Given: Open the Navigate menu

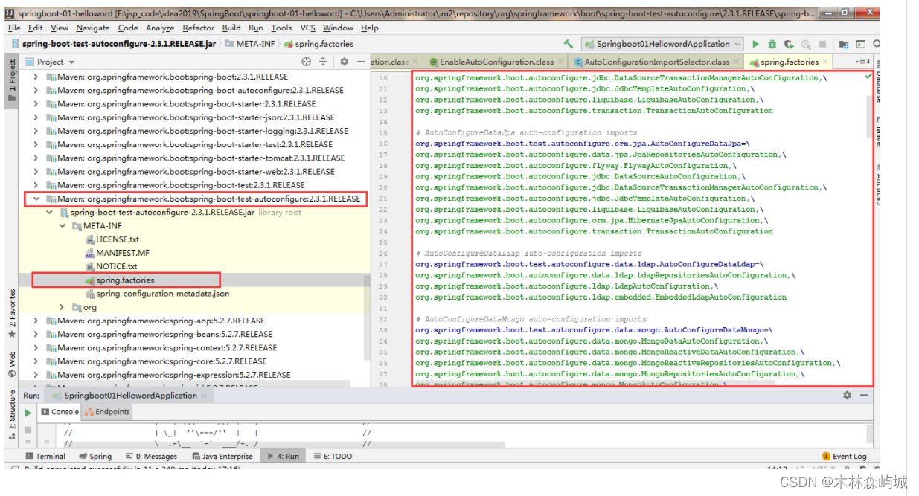Looking at the screenshot, I should tap(93, 28).
